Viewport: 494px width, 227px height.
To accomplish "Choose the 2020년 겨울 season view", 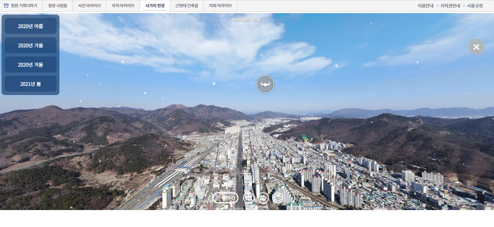I will point(30,65).
